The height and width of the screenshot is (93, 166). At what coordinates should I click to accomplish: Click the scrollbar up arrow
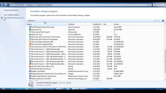165,24
